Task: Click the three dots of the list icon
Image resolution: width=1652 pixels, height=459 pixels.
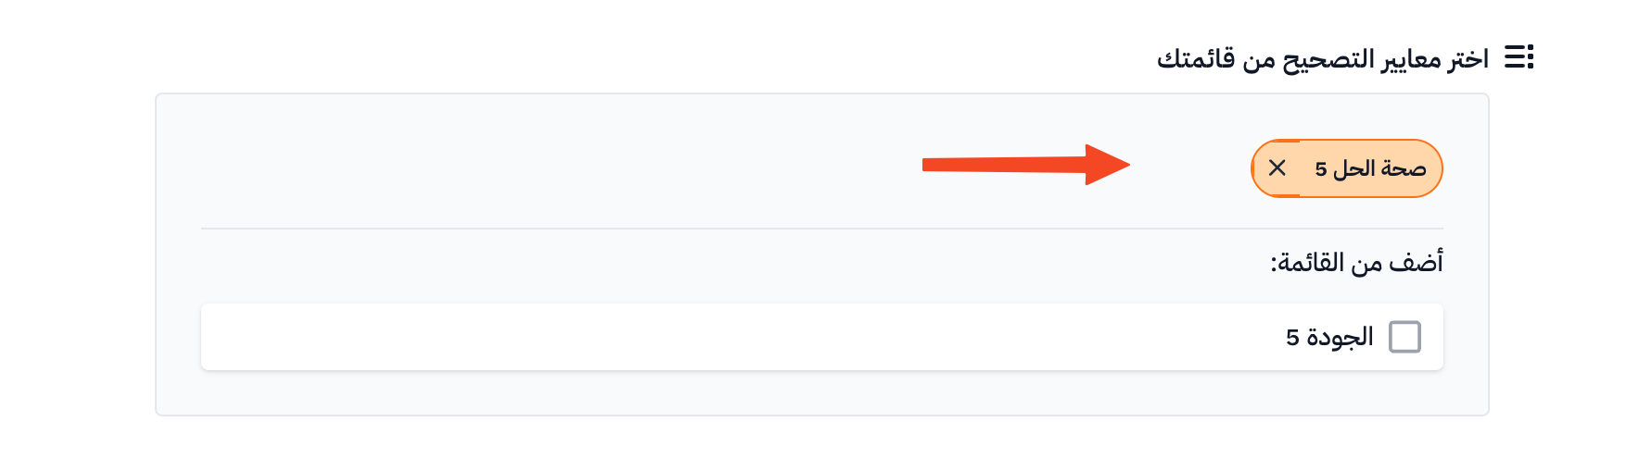Action: [1531, 57]
